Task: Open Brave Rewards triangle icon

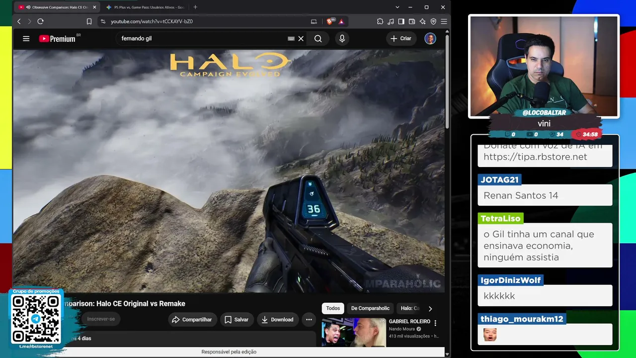Action: pyautogui.click(x=341, y=21)
